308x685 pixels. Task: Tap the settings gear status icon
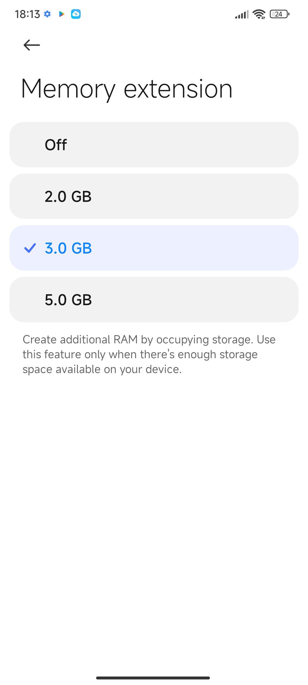[x=47, y=14]
